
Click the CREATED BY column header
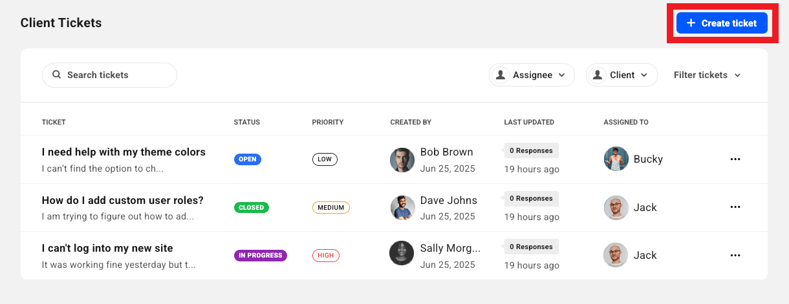pos(411,122)
